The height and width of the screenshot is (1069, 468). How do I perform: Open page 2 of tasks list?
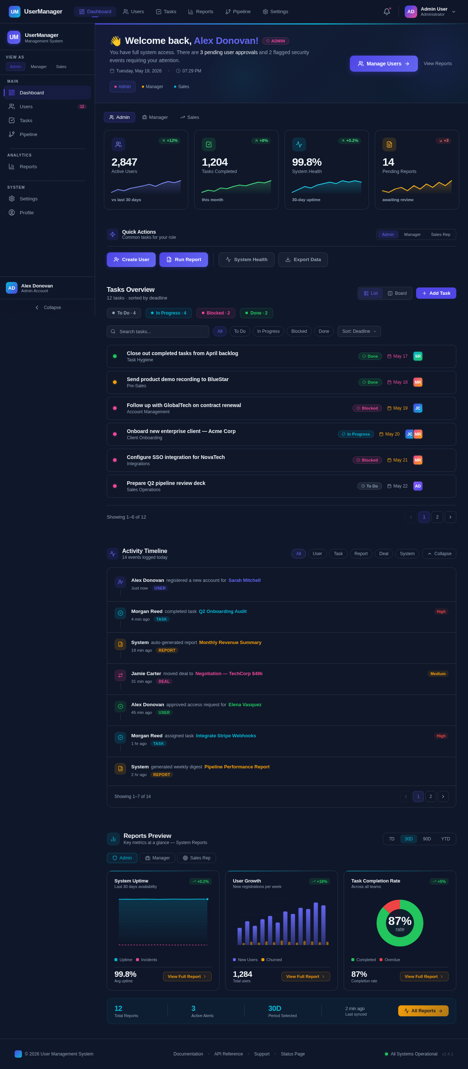coord(437,517)
